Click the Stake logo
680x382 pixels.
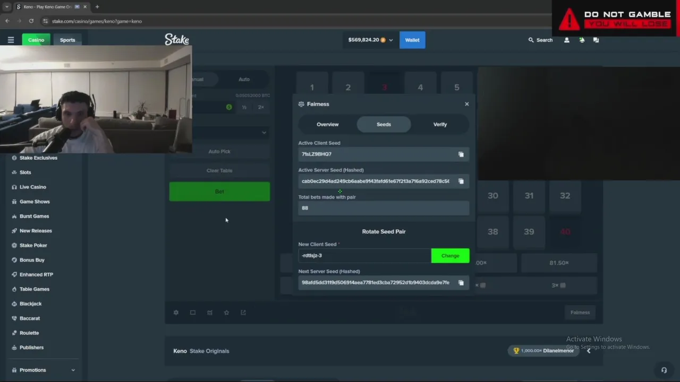point(177,40)
